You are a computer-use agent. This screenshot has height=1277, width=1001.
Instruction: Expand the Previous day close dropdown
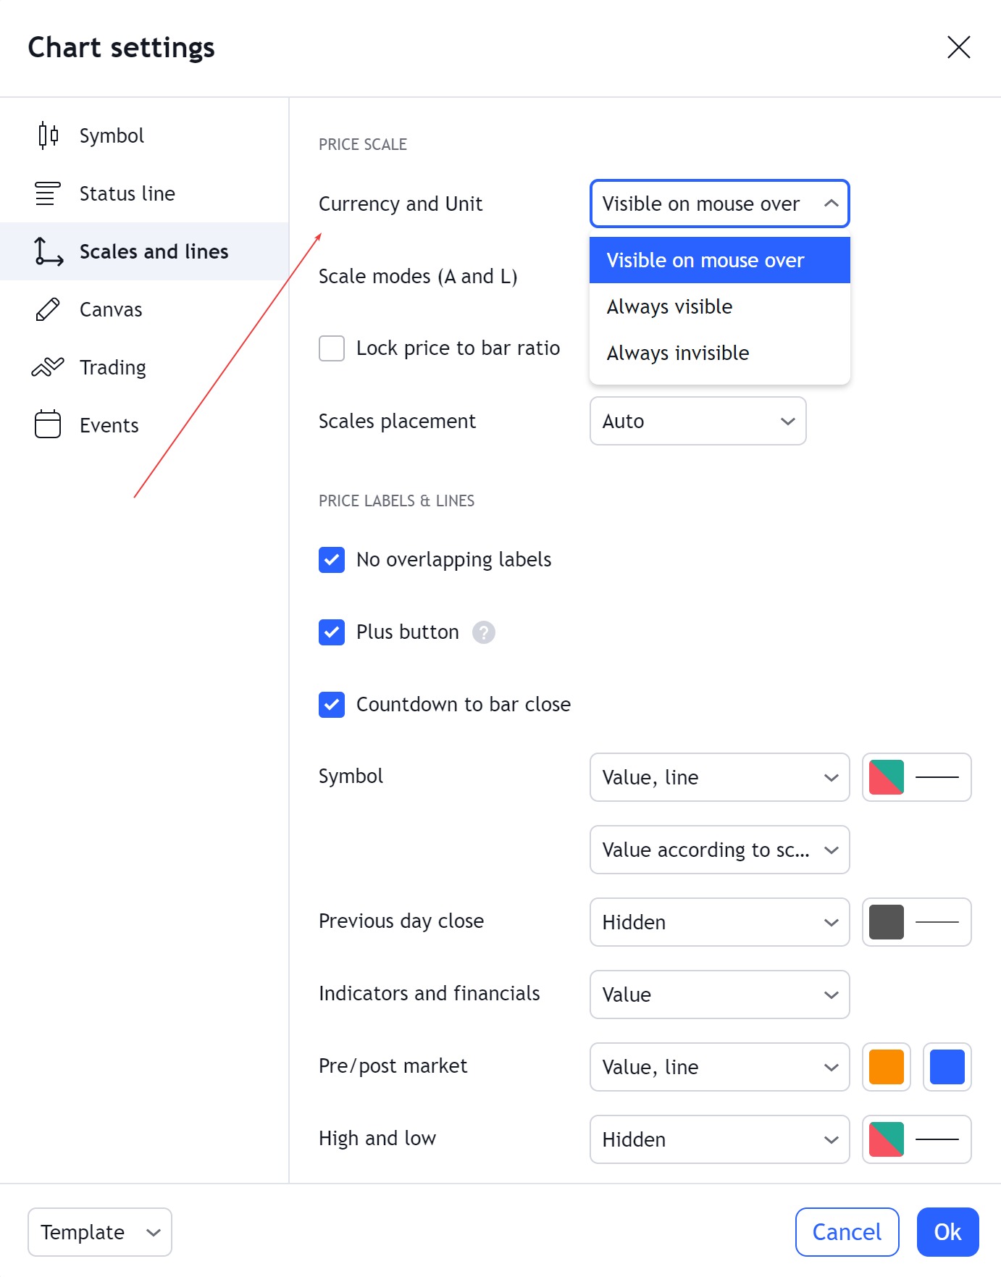(x=719, y=922)
